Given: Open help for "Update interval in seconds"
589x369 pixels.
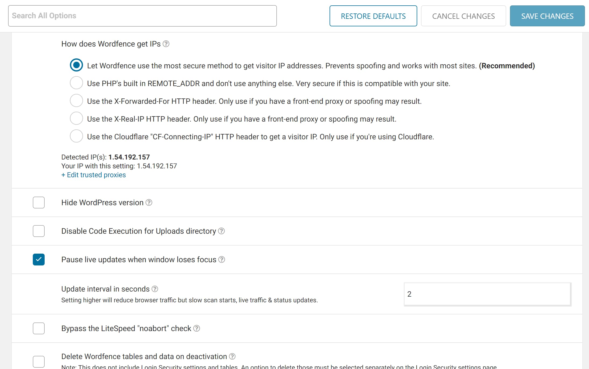Looking at the screenshot, I should tap(155, 289).
